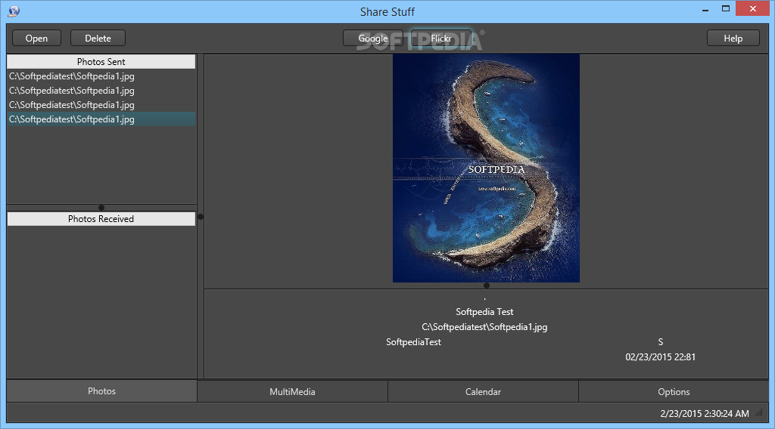Switch to the MultiMedia tab
775x429 pixels.
(292, 391)
